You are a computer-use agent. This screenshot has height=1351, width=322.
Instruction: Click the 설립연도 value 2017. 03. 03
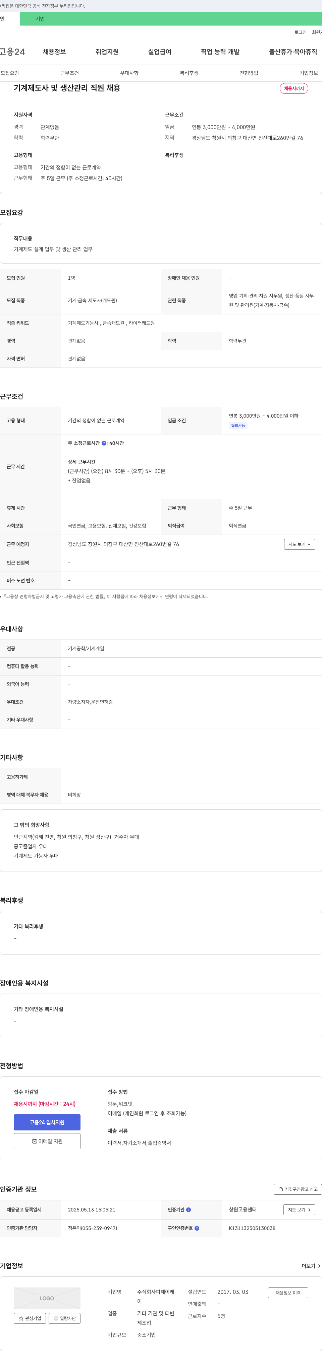(x=233, y=1292)
